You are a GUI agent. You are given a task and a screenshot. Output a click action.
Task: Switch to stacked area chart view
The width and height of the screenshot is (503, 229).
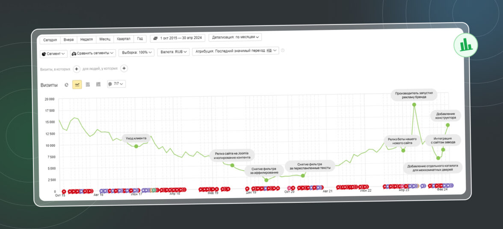[x=88, y=84]
